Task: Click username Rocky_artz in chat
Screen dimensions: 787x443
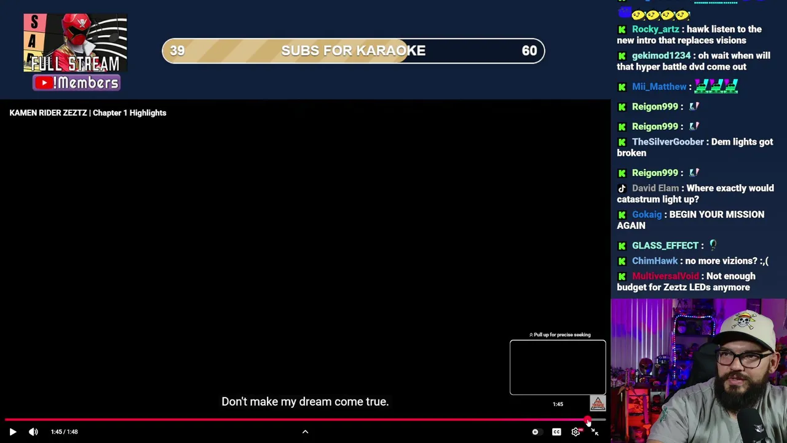Action: click(655, 30)
